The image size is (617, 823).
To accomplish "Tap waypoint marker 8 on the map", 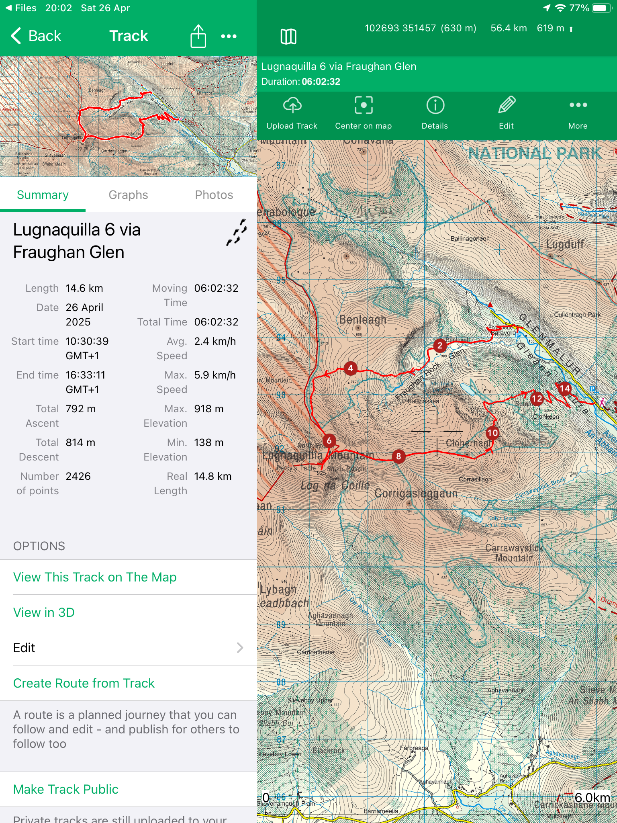I will point(398,456).
